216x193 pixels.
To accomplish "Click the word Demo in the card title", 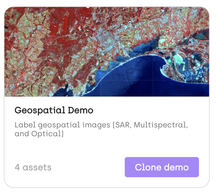I will [81, 110].
